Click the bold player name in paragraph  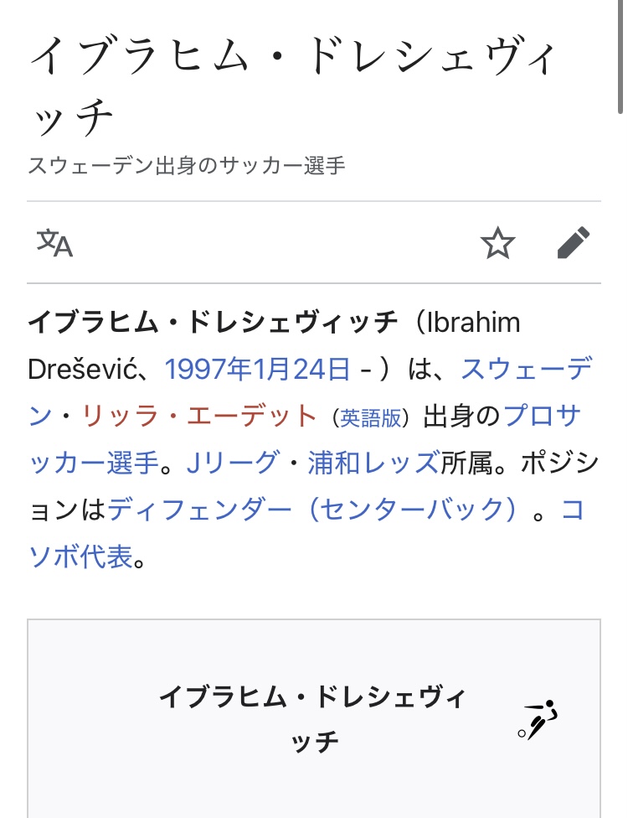(x=213, y=323)
